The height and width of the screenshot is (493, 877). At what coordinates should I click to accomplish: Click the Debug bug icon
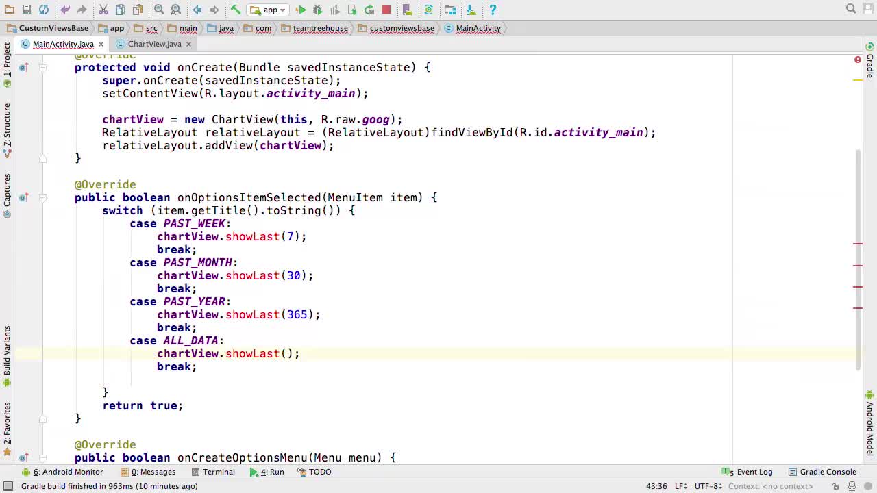point(318,10)
